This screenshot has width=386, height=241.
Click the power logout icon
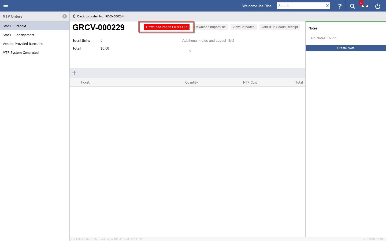pos(378,6)
